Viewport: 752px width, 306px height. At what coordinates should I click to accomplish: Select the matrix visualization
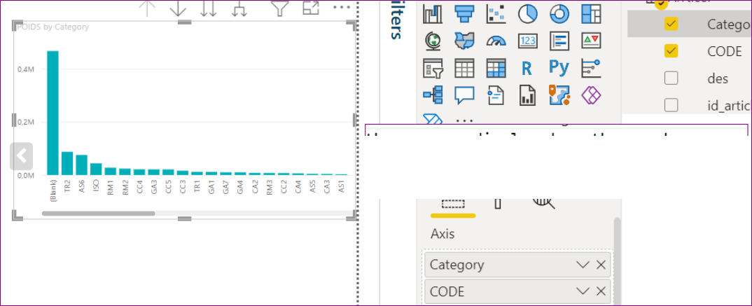point(496,68)
